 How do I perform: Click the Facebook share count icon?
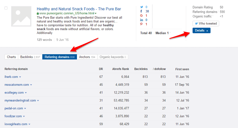pyautogui.click(x=141, y=11)
